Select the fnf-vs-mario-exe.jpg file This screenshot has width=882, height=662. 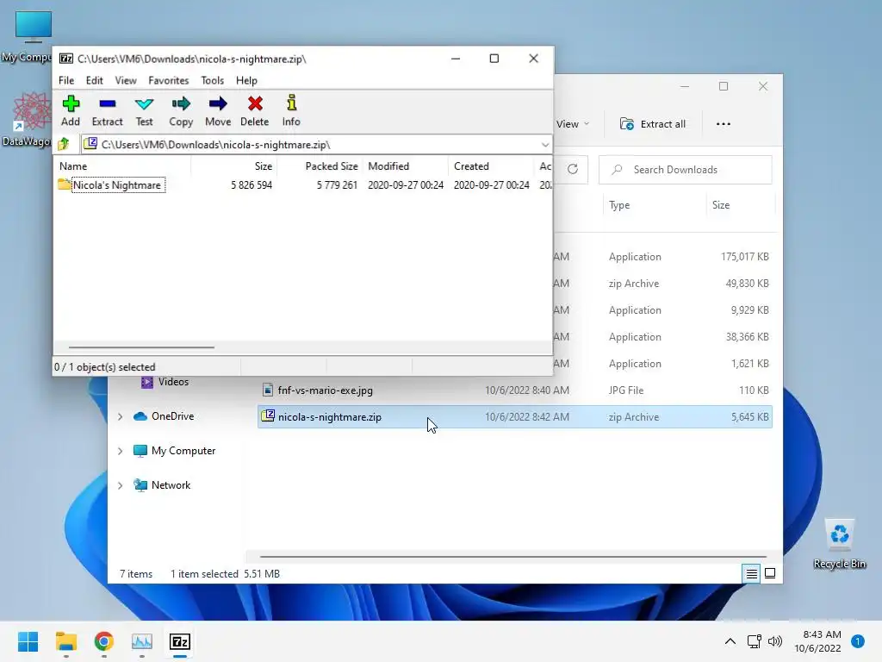coord(515,390)
